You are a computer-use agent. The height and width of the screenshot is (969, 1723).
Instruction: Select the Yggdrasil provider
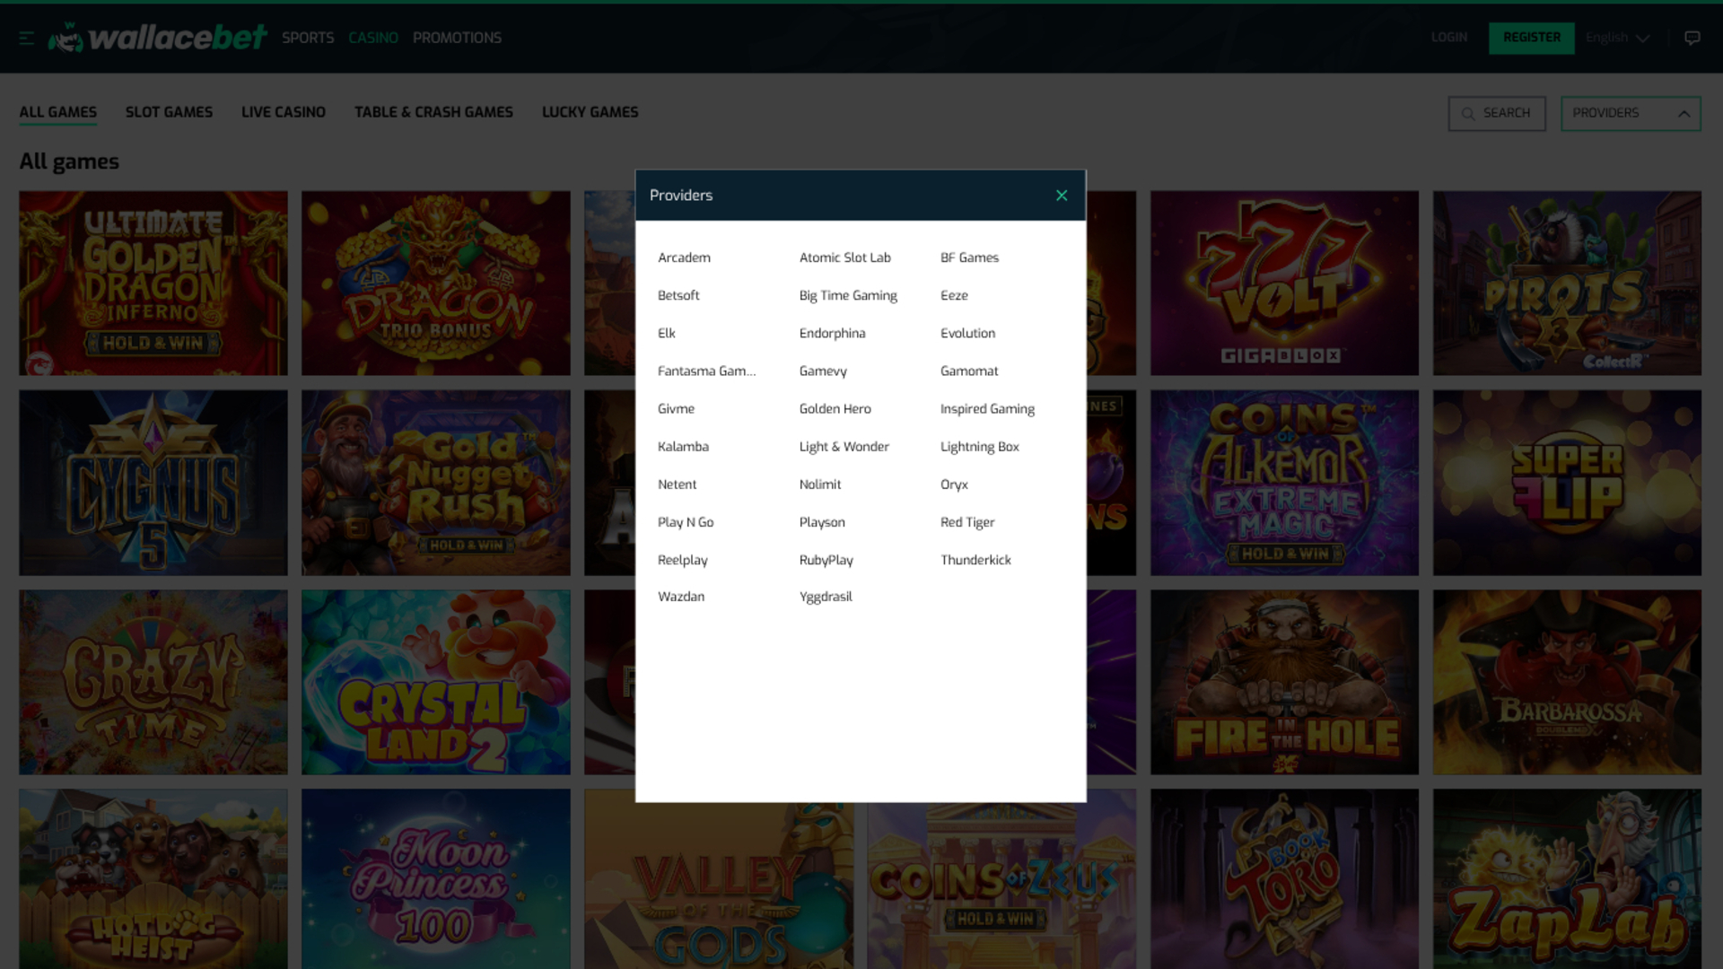click(x=825, y=596)
